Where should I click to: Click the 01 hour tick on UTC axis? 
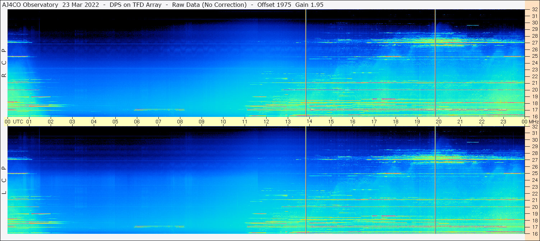29,122
